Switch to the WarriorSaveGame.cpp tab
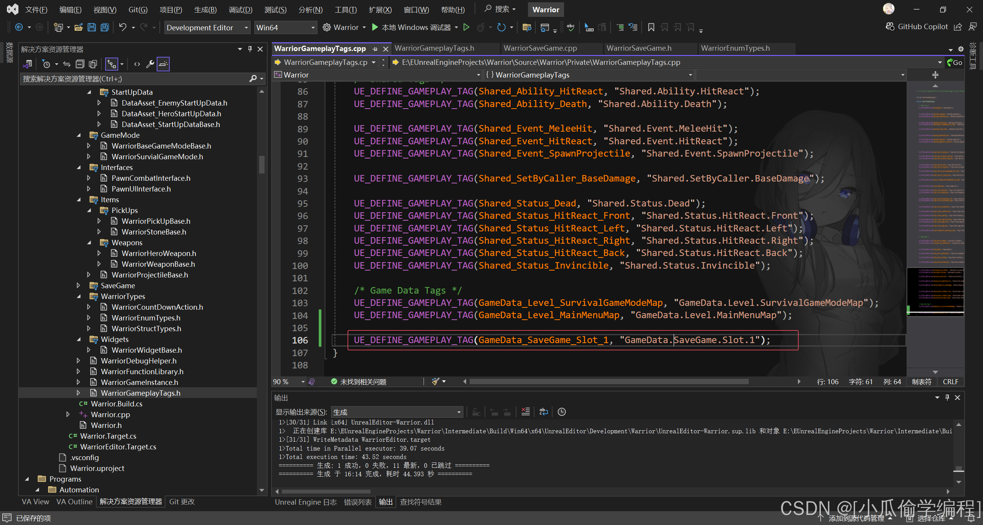This screenshot has height=525, width=983. point(540,48)
